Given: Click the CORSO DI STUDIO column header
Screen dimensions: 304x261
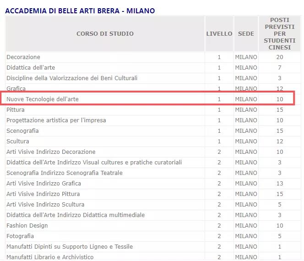Looking at the screenshot, I should [x=105, y=33].
